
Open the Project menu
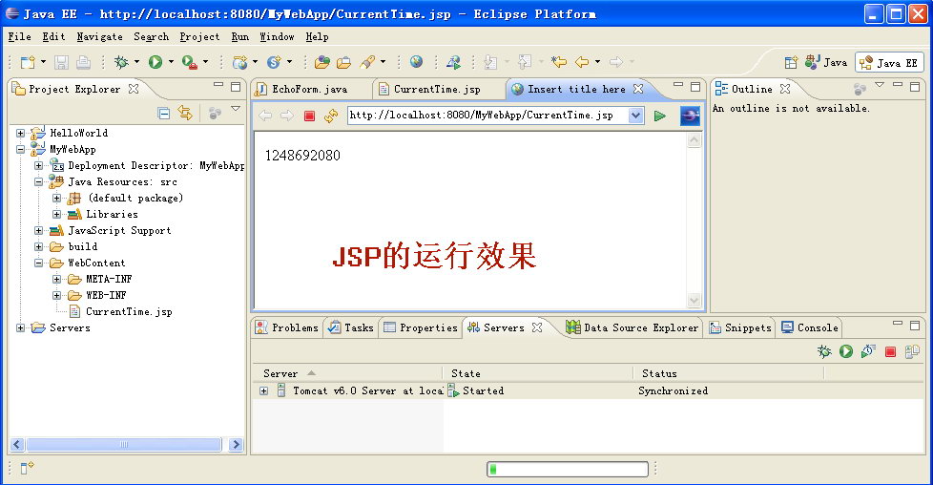(199, 36)
